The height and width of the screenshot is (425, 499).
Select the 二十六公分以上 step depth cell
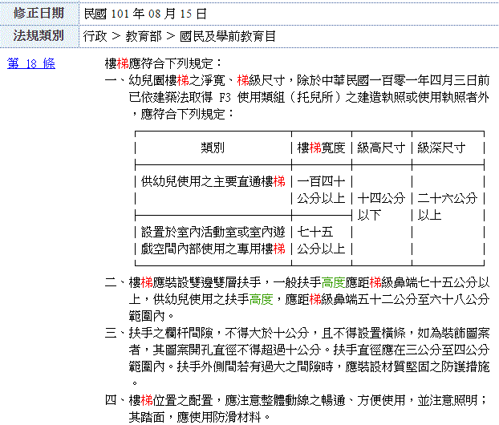pos(440,206)
